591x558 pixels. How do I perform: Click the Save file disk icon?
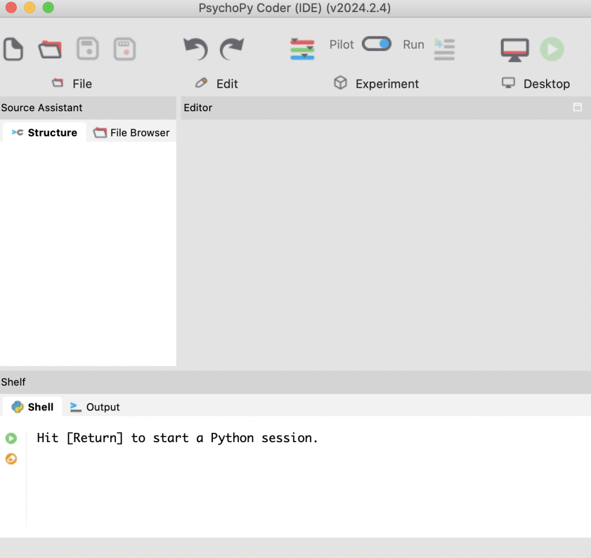pyautogui.click(x=88, y=49)
